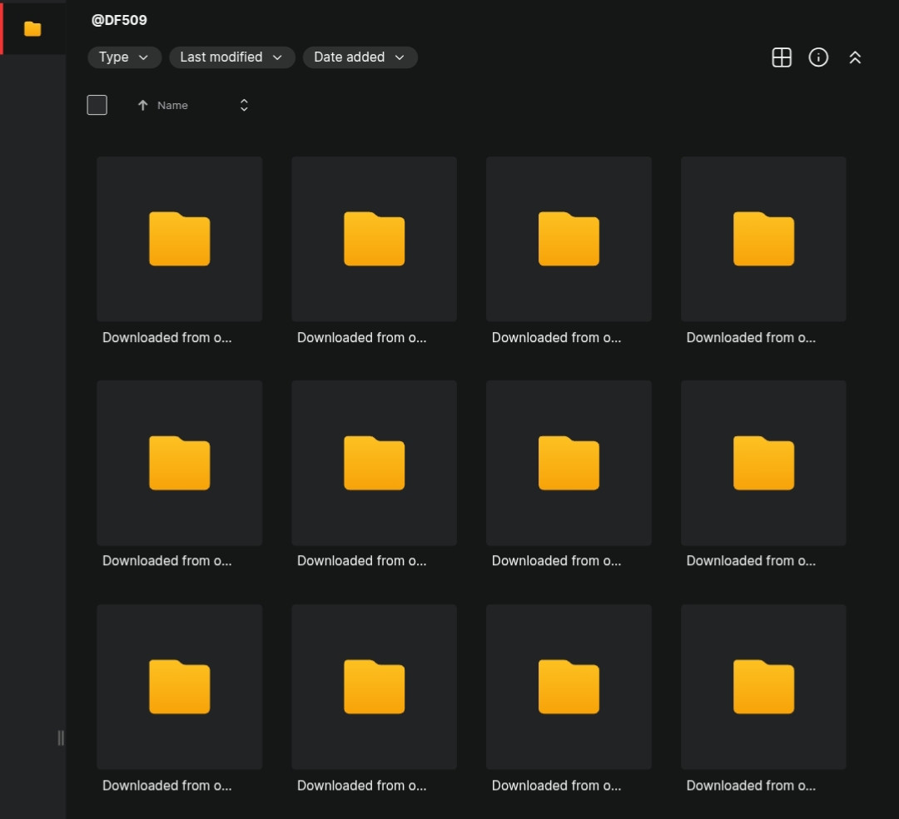Collapse the header using double chevron icon
The image size is (899, 819).
pos(855,57)
